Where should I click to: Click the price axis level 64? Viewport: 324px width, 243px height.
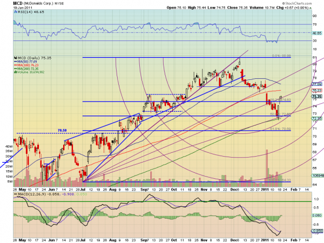(314, 185)
